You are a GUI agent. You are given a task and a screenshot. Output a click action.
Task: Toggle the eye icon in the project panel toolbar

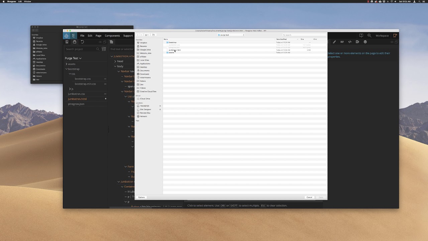point(100,42)
